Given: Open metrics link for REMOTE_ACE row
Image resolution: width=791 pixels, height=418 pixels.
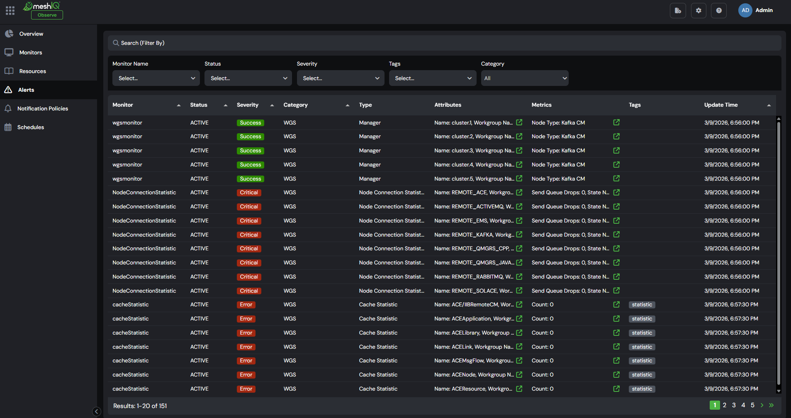Looking at the screenshot, I should pyautogui.click(x=616, y=192).
